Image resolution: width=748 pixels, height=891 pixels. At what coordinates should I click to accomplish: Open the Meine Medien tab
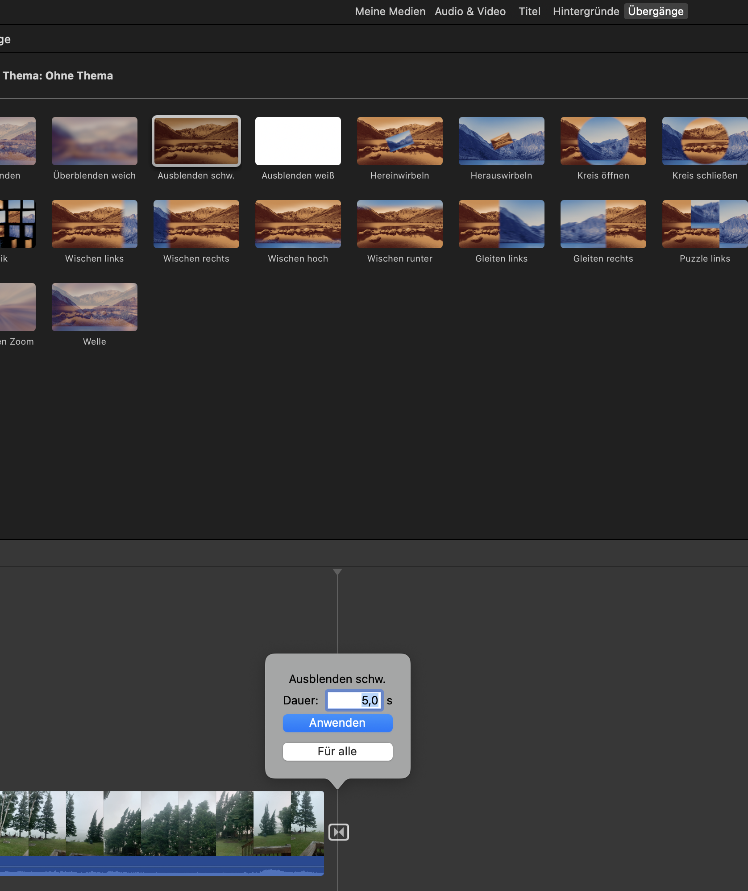[x=390, y=12]
